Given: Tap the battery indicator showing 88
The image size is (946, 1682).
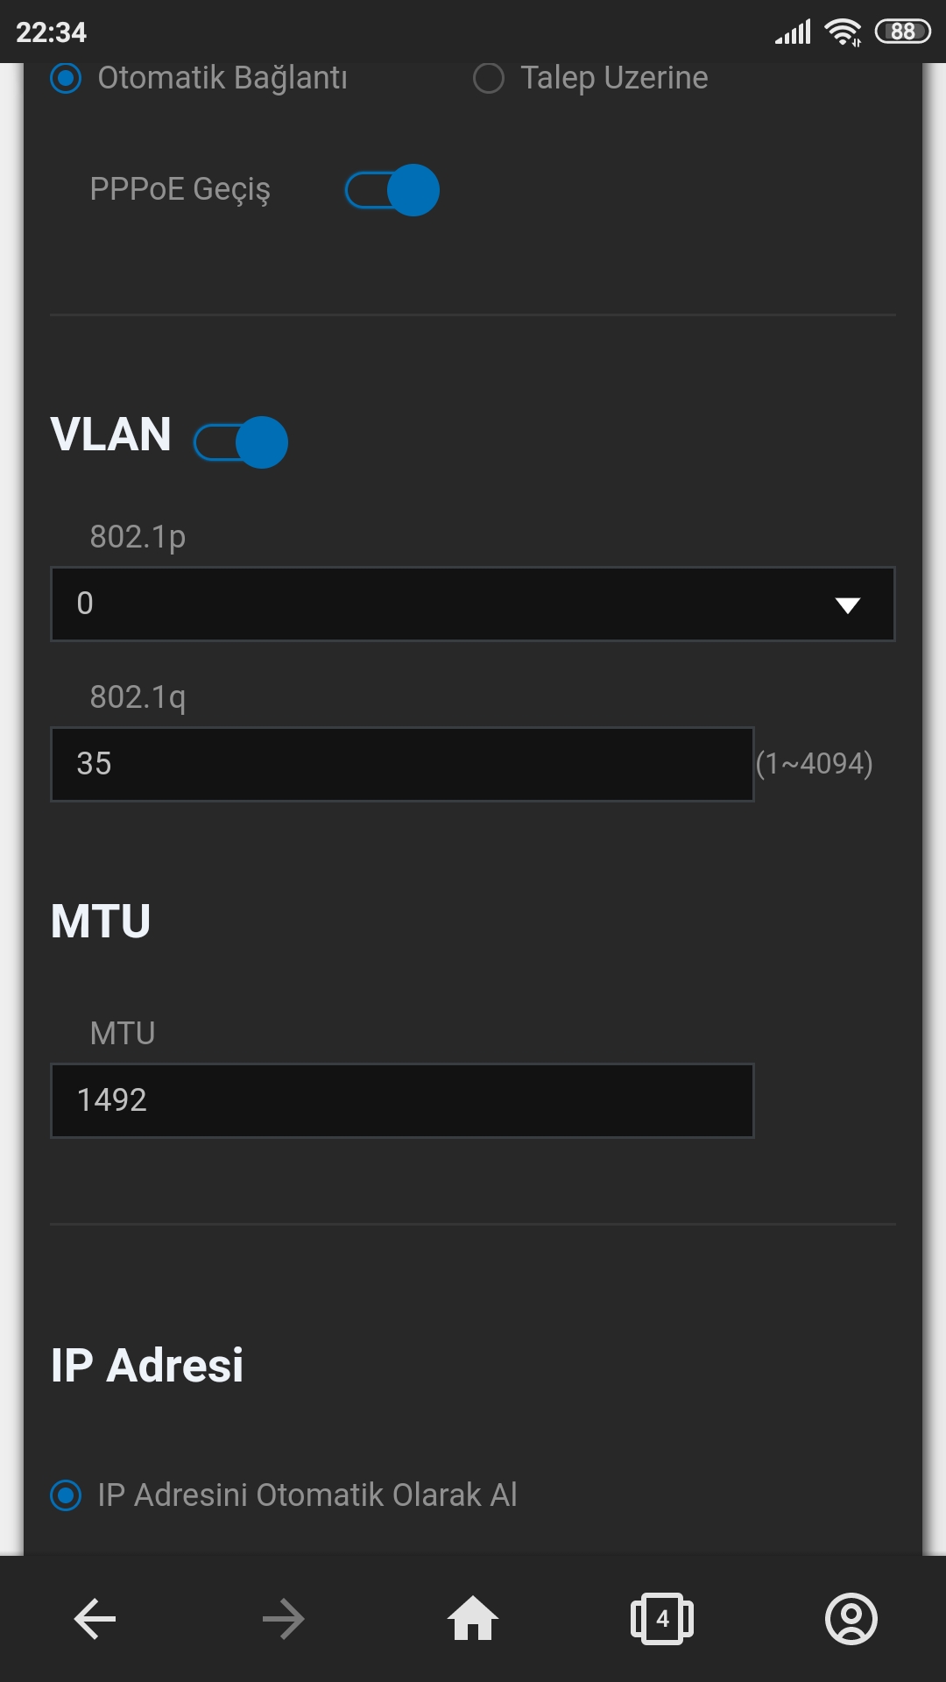Looking at the screenshot, I should pyautogui.click(x=902, y=32).
